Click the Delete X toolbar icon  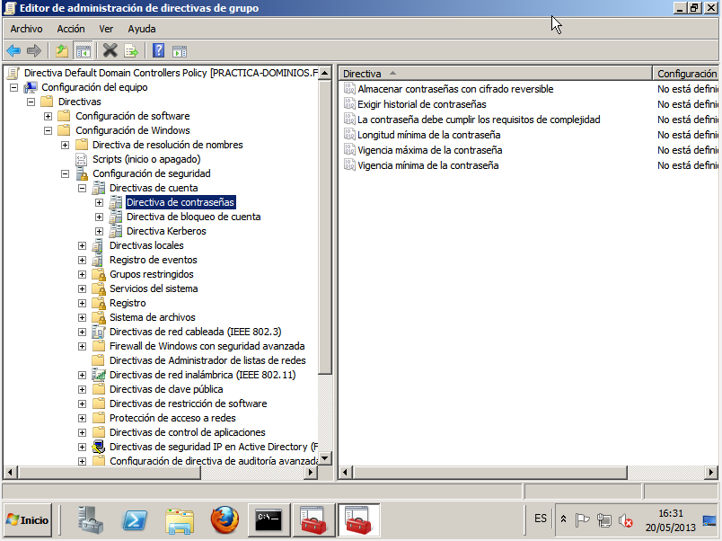(110, 50)
